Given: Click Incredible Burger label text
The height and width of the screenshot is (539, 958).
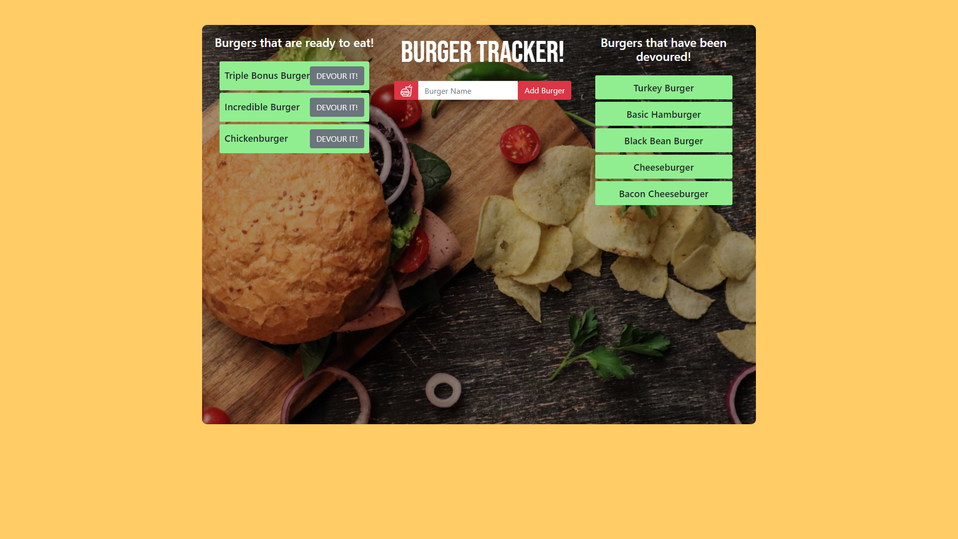Looking at the screenshot, I should click(x=262, y=107).
